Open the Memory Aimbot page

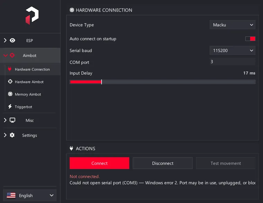point(28,94)
